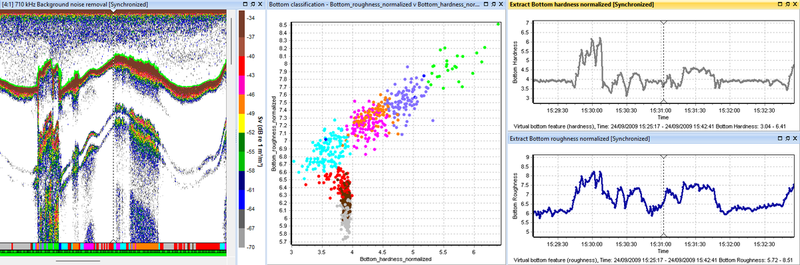This screenshot has width=800, height=265.
Task: Click the cursor marker below the roughness graph
Action: click(x=663, y=234)
